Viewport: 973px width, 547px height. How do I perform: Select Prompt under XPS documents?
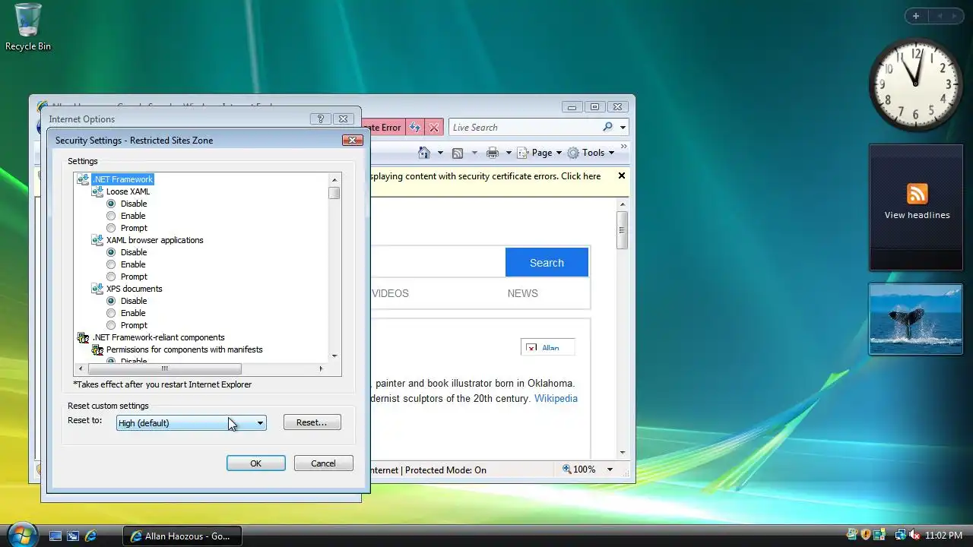111,325
